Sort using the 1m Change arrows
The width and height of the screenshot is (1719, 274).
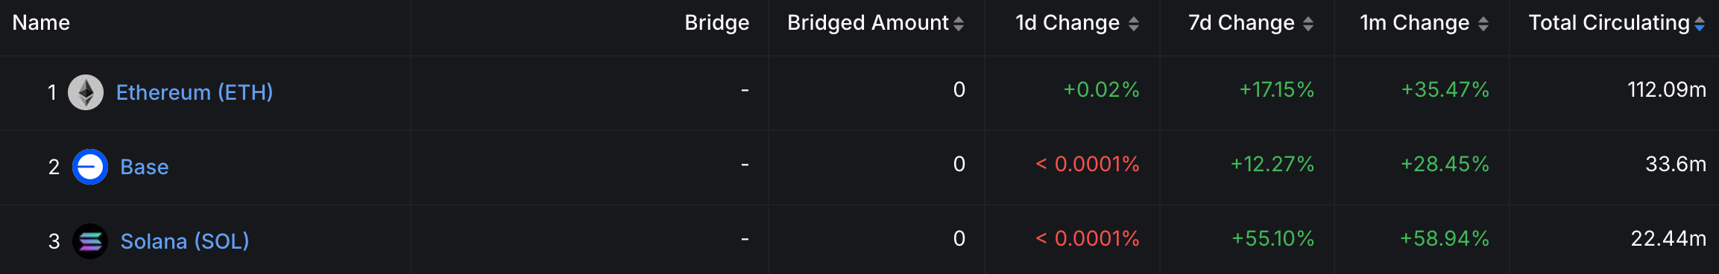click(x=1483, y=24)
